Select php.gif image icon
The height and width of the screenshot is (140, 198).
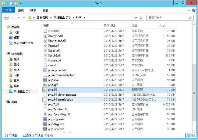click(45, 85)
